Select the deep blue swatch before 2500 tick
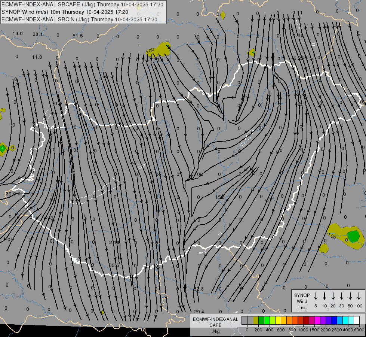The image size is (366, 337). click(x=334, y=320)
